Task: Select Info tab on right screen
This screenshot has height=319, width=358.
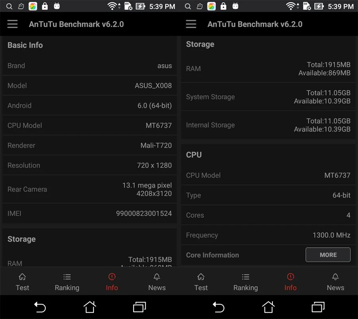Action: pyautogui.click(x=290, y=282)
